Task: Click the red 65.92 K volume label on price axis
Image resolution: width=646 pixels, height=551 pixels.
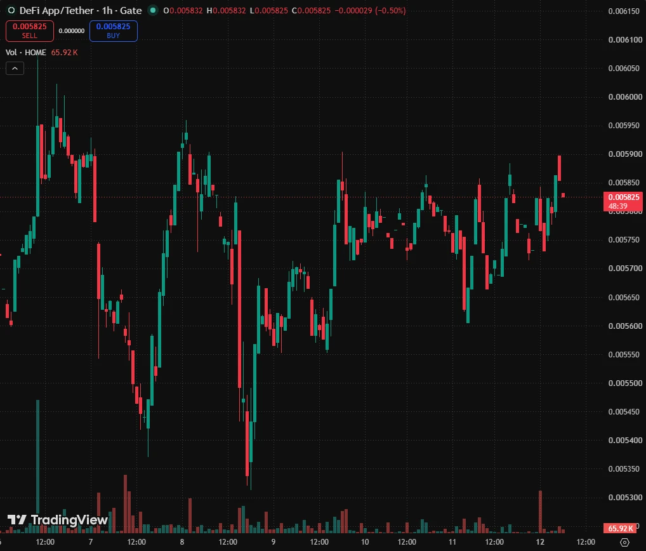Action: click(x=621, y=528)
